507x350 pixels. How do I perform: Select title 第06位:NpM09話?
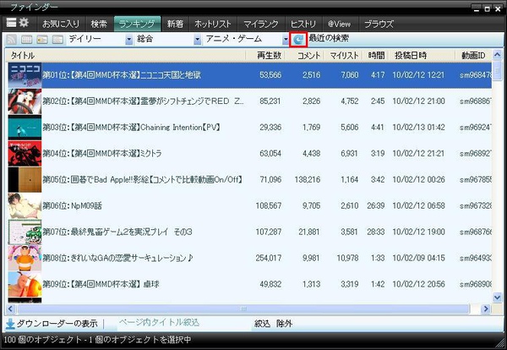coord(72,205)
